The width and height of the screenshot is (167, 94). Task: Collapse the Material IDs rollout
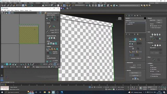[x=126, y=63]
